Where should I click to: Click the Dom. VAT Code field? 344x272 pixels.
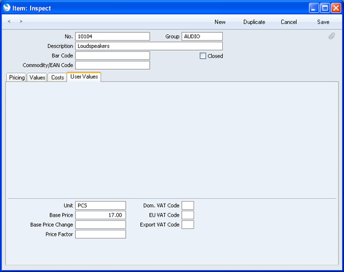click(x=188, y=206)
